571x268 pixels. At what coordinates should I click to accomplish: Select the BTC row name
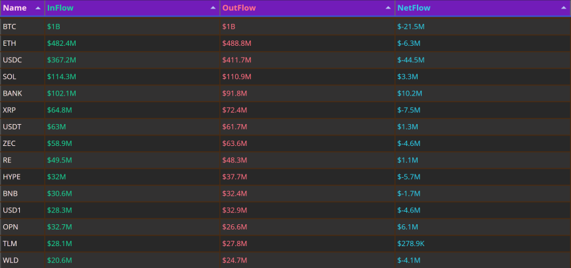(9, 27)
